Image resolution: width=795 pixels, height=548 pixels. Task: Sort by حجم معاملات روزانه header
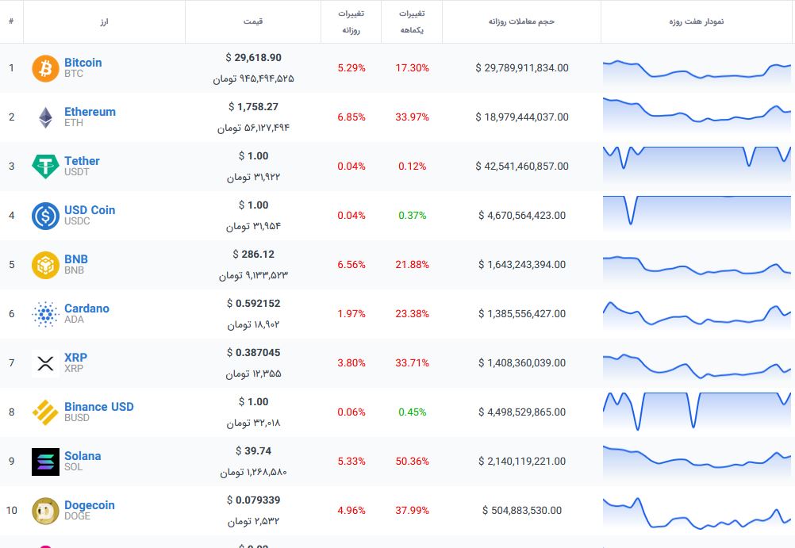522,21
